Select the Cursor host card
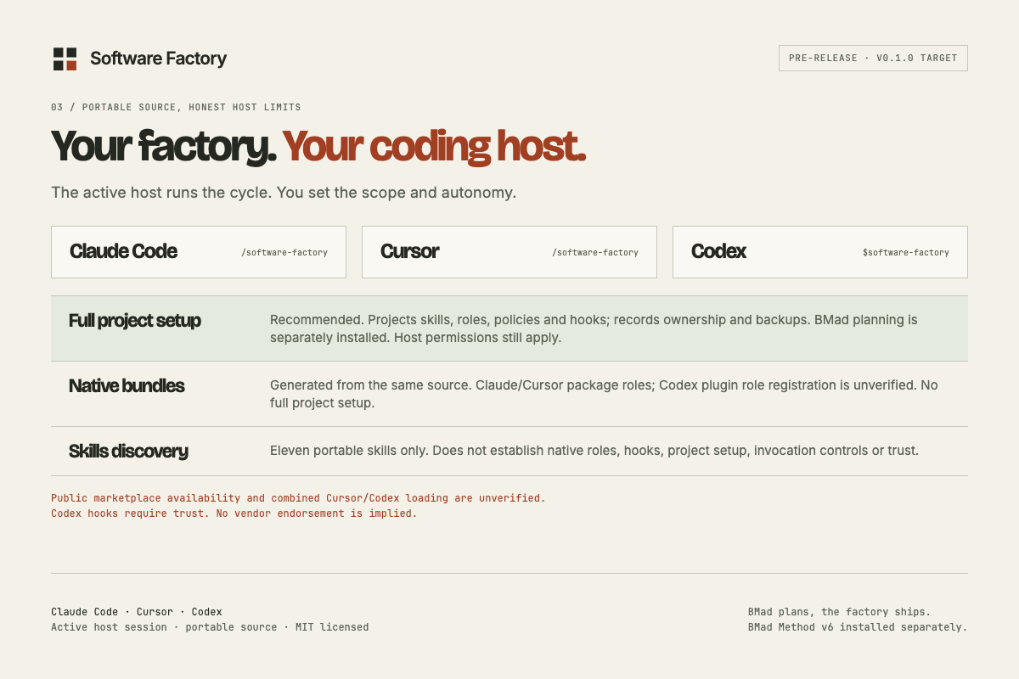Screen dimensions: 1019x679 coord(509,252)
